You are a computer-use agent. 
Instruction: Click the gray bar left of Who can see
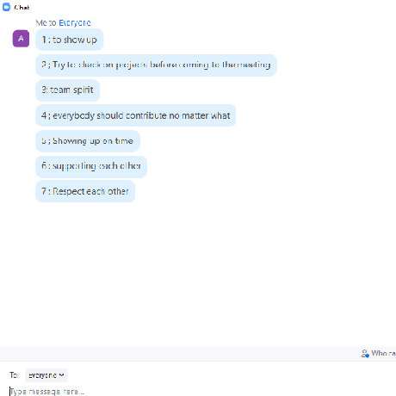(179, 354)
